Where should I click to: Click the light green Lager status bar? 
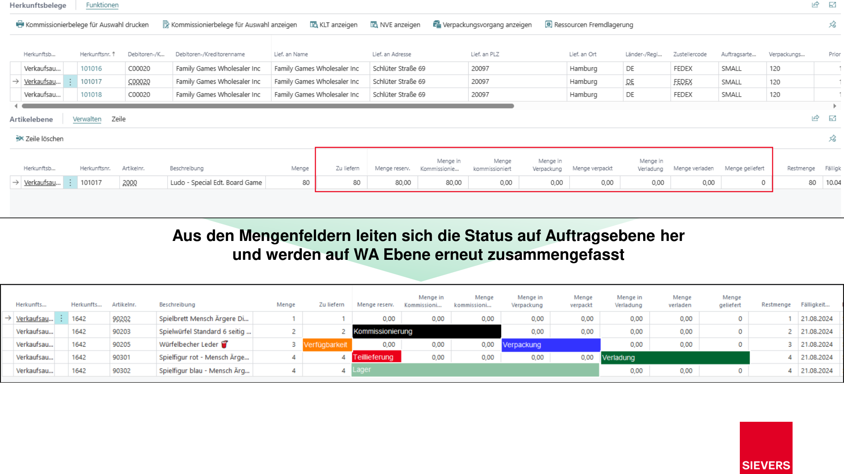[475, 370]
